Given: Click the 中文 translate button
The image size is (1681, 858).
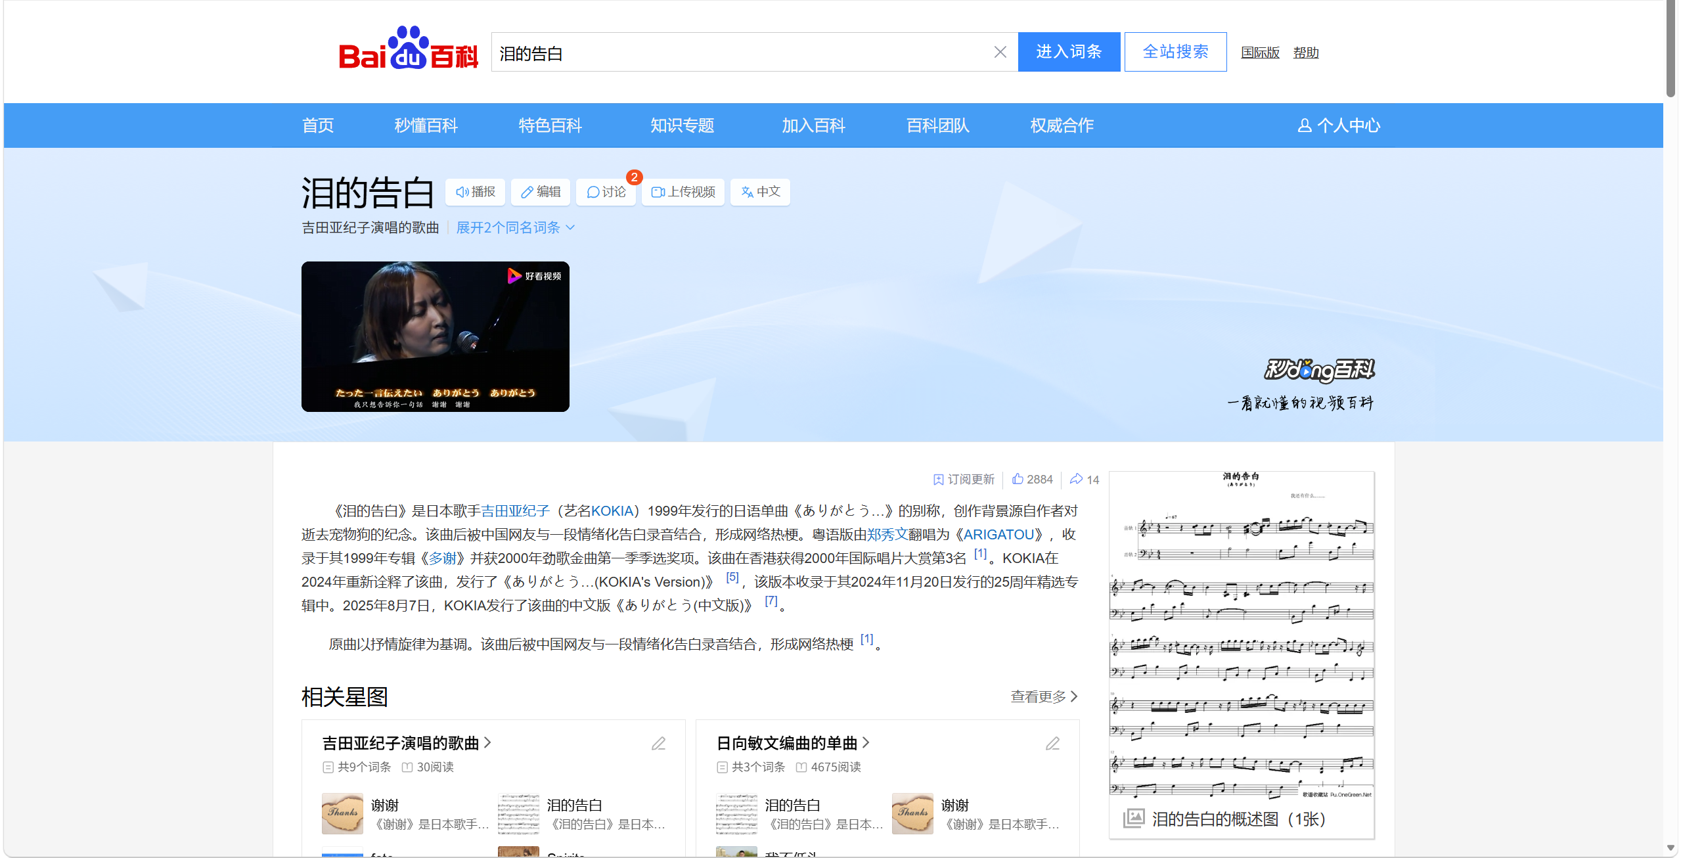Looking at the screenshot, I should 761,192.
